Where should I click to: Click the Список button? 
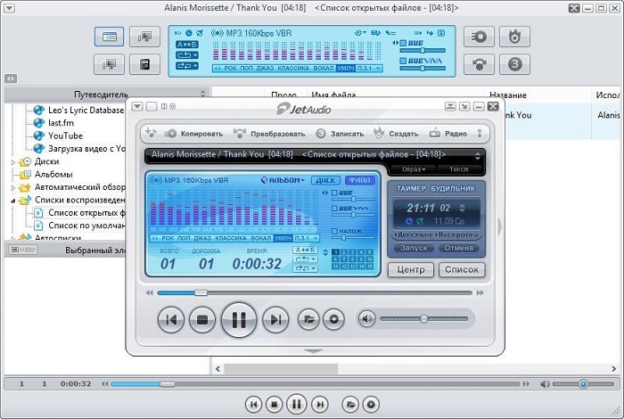click(x=462, y=270)
